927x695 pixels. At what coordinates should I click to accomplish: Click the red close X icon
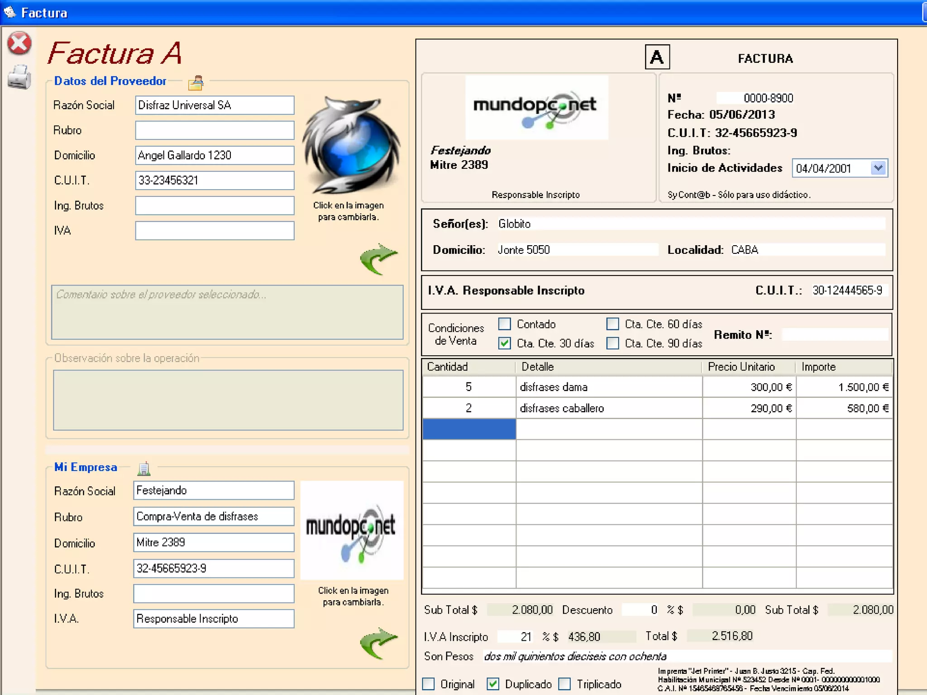tap(19, 43)
